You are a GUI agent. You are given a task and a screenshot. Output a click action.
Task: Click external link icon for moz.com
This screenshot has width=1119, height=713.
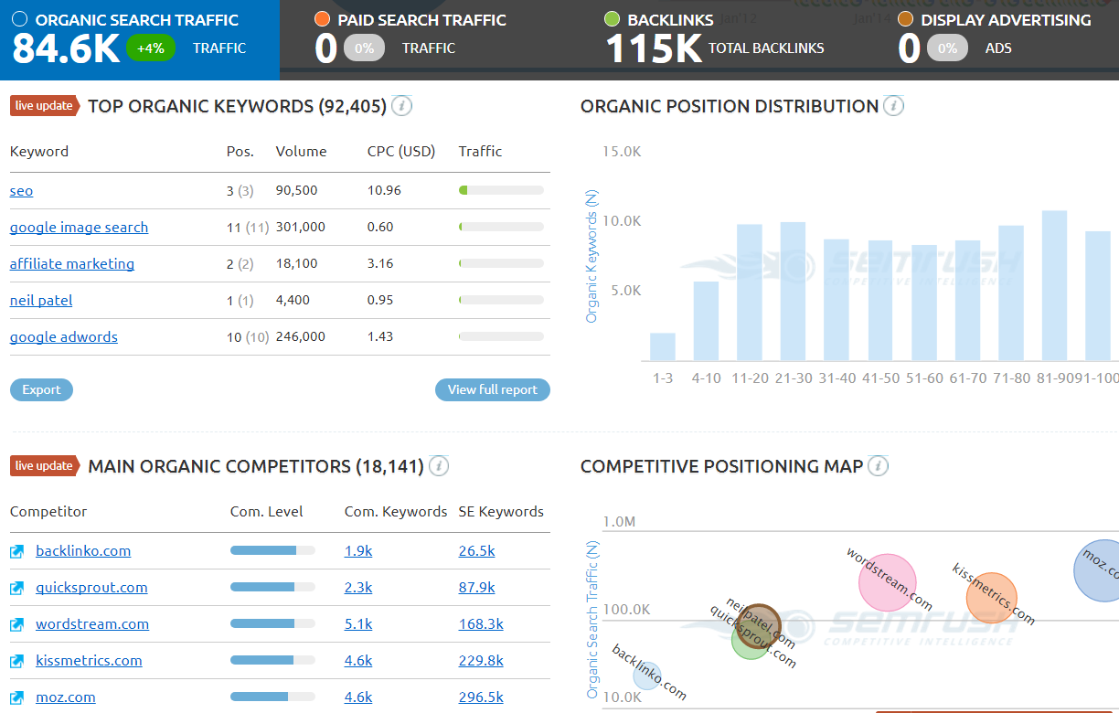click(x=16, y=697)
